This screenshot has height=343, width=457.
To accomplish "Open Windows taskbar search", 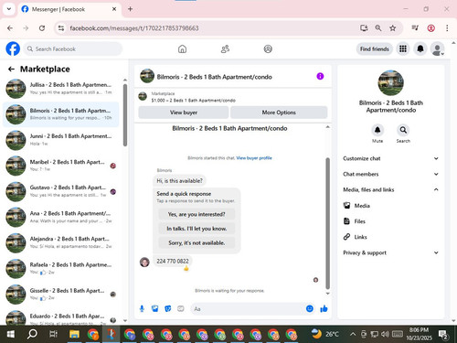I will tap(32, 334).
